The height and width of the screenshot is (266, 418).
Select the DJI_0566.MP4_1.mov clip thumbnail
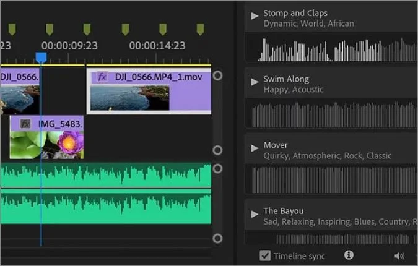click(x=130, y=98)
